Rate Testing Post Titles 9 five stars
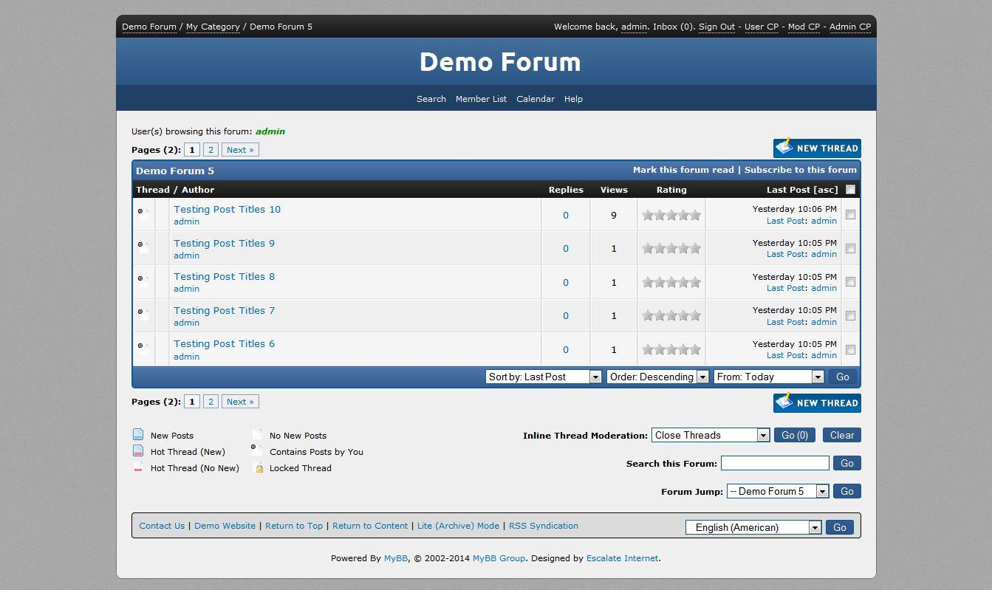The height and width of the screenshot is (590, 992). pyautogui.click(x=695, y=249)
